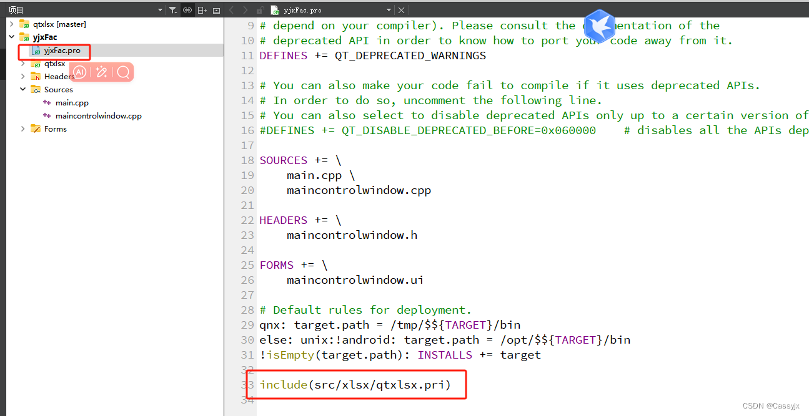Click line number 34 in gutter
This screenshot has width=809, height=416.
[247, 400]
